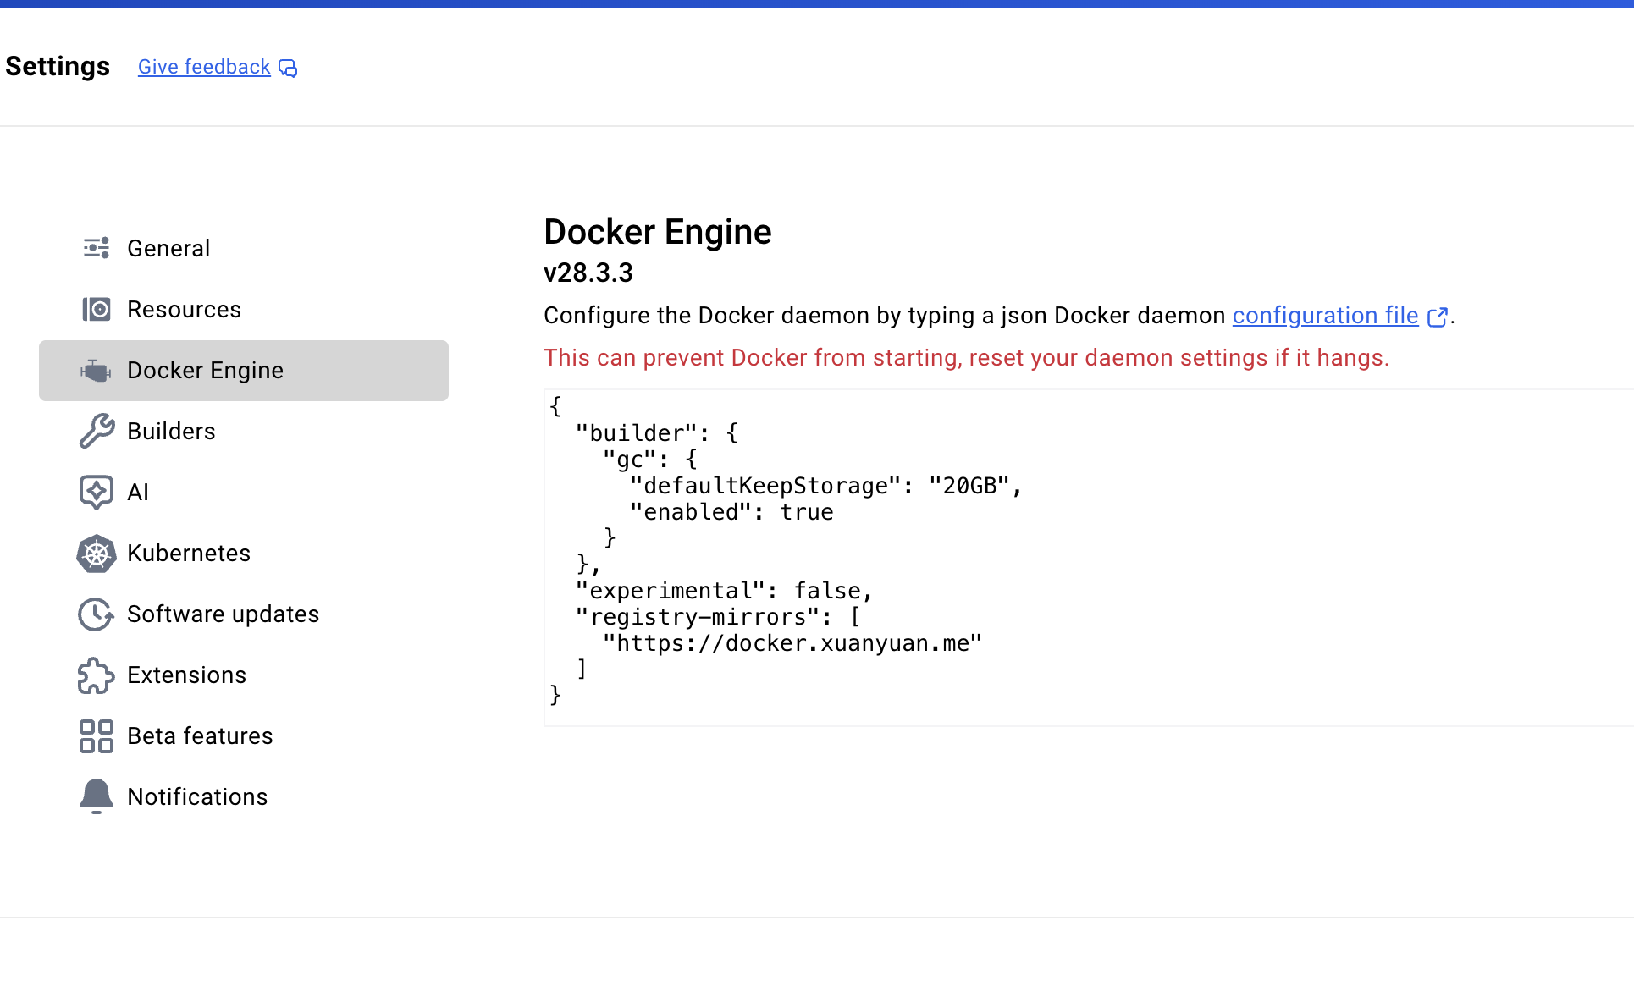Click the feedback chat bubble icon

click(x=288, y=68)
